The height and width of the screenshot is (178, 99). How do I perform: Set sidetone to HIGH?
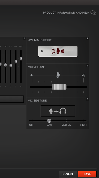[x=83, y=125]
